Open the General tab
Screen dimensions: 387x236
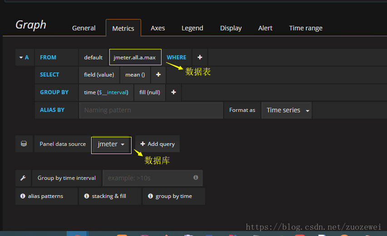coord(83,28)
